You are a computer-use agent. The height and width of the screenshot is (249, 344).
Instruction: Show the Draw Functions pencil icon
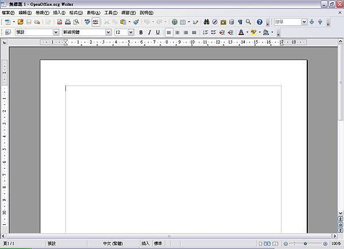[x=196, y=22]
